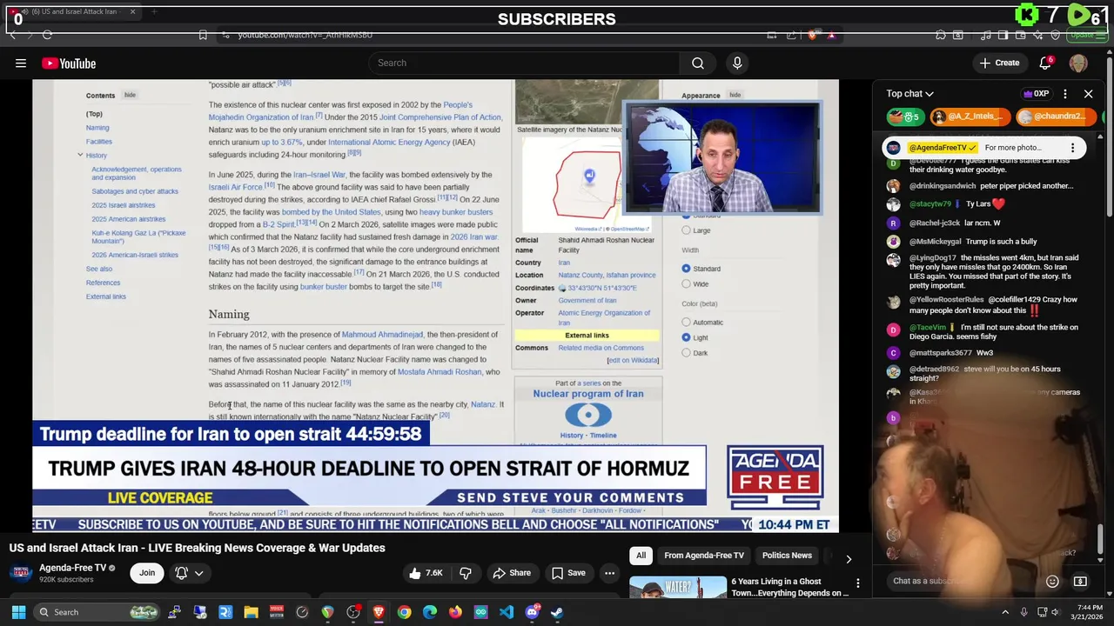Save the video to playlist

(568, 573)
